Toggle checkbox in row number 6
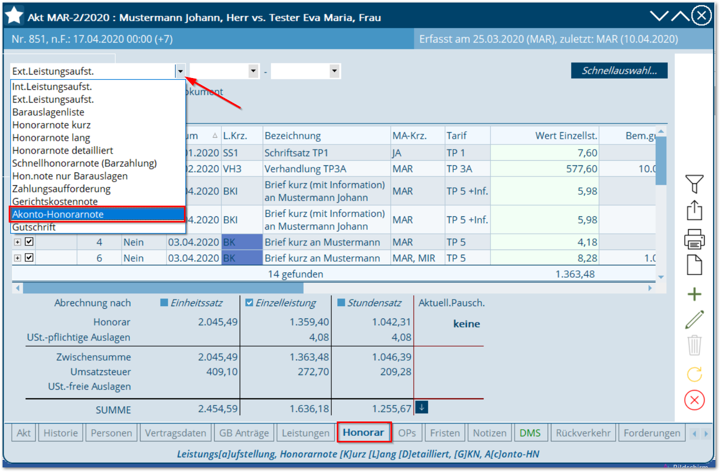720x472 pixels. click(x=29, y=258)
